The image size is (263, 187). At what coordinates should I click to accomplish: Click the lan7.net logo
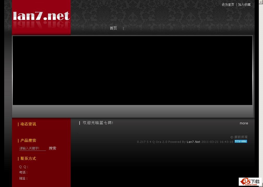point(41,17)
